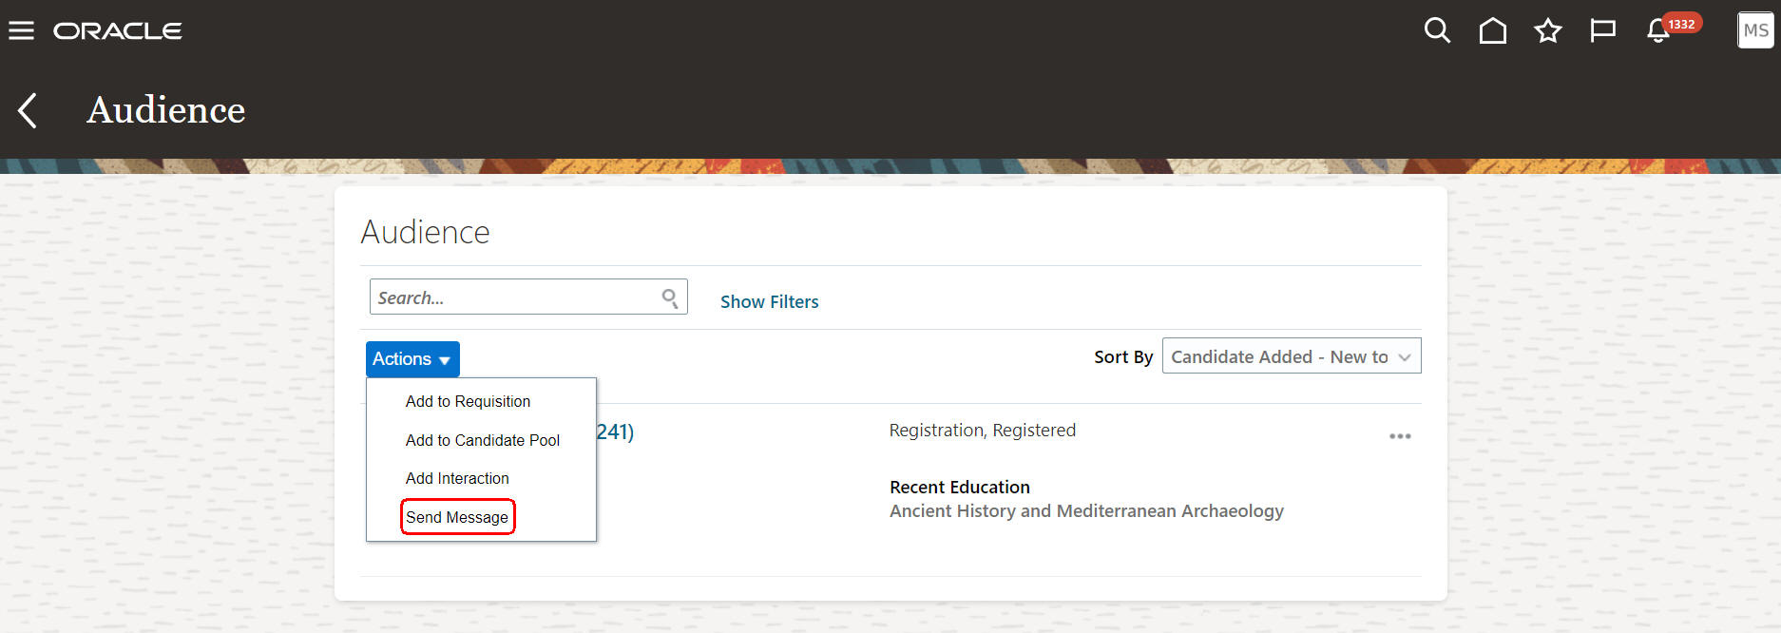
Task: Open the Watchlist flag icon
Action: coord(1602,30)
